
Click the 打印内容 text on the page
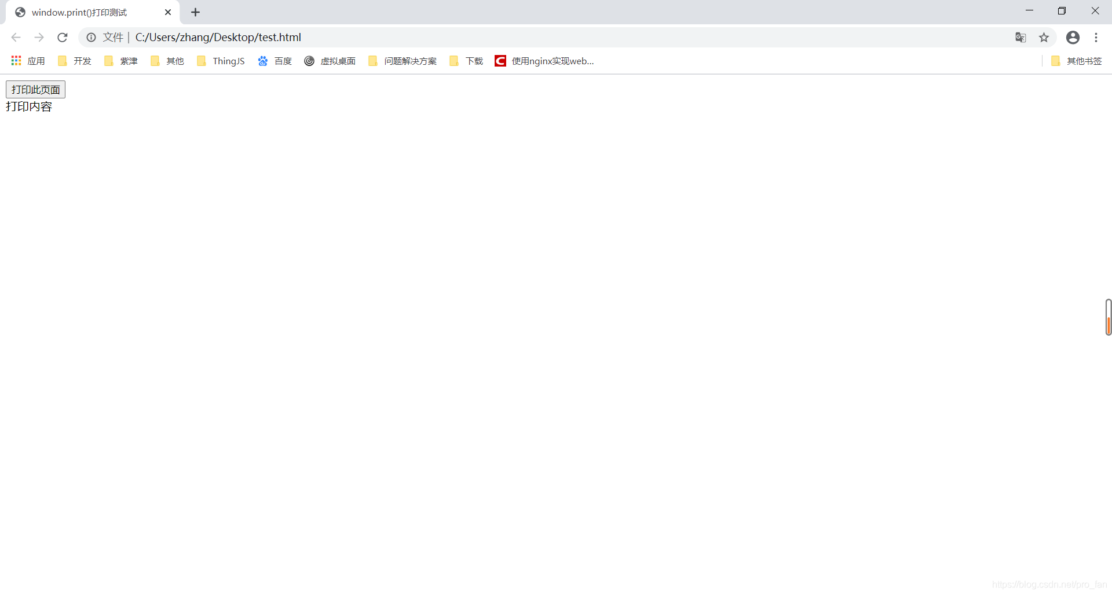coord(29,106)
